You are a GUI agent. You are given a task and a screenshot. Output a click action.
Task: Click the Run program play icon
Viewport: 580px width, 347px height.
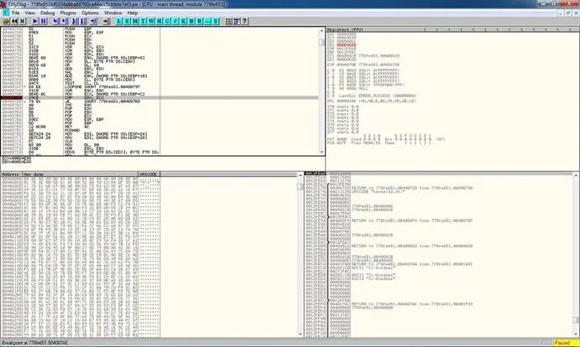(x=35, y=22)
